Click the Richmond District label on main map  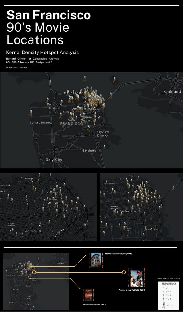55,106
